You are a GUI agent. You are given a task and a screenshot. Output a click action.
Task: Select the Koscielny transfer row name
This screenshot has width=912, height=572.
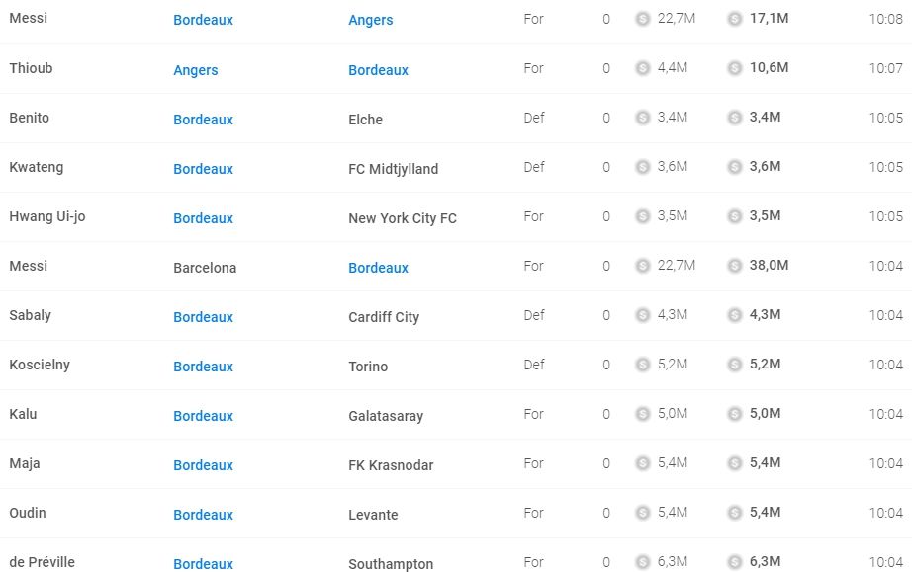tap(40, 365)
